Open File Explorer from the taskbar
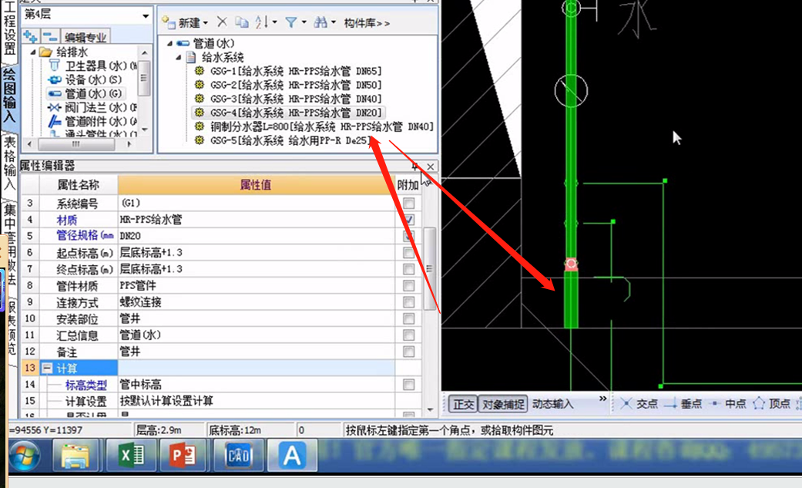This screenshot has width=802, height=488. coord(76,455)
